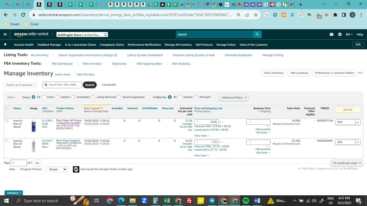The height and width of the screenshot is (206, 367).
Task: Open Voice of the Customer
Action: coord(254,45)
